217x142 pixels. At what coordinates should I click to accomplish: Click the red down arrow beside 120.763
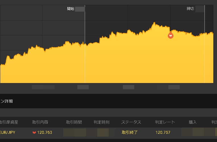pos(34,132)
